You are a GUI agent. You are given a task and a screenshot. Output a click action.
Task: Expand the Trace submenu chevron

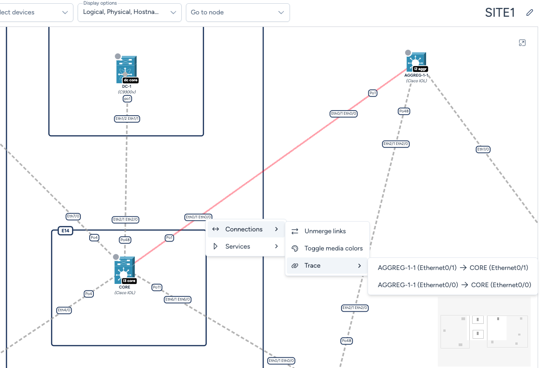pos(359,266)
